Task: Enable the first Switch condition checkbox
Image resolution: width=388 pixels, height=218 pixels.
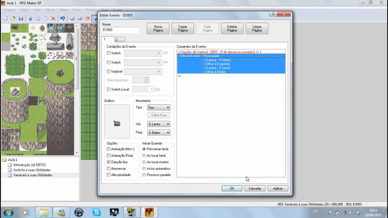Action: point(109,53)
